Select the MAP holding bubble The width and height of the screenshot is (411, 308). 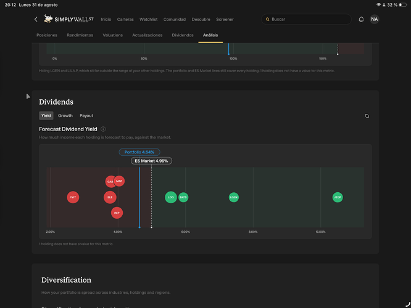[119, 181]
